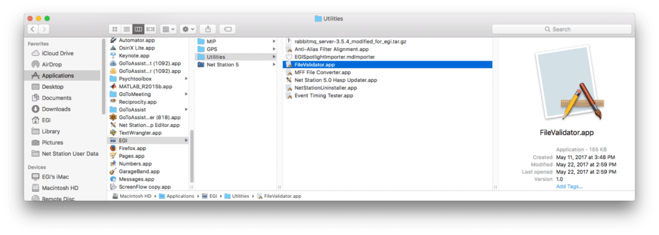Select Macintosh HD in sidebar

63,188
